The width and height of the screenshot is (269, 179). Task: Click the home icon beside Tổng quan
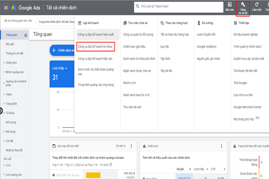click(x=26, y=35)
